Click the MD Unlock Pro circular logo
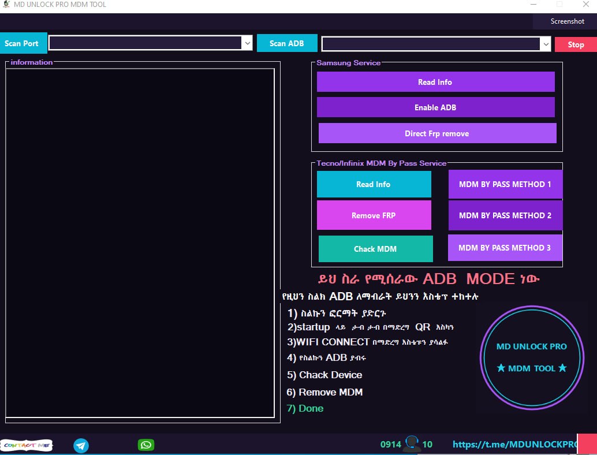 (532, 357)
